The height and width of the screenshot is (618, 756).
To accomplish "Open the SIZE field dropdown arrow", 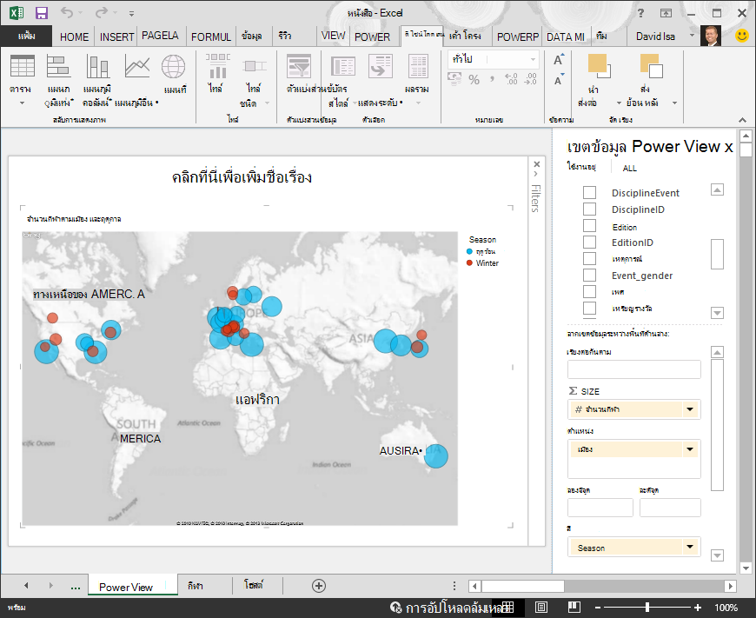I will (x=690, y=409).
